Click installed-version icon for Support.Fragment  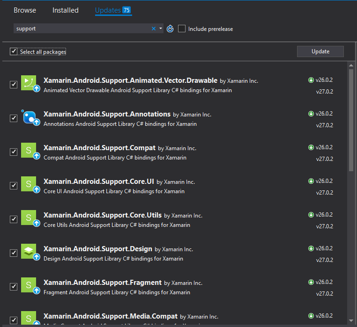click(311, 282)
